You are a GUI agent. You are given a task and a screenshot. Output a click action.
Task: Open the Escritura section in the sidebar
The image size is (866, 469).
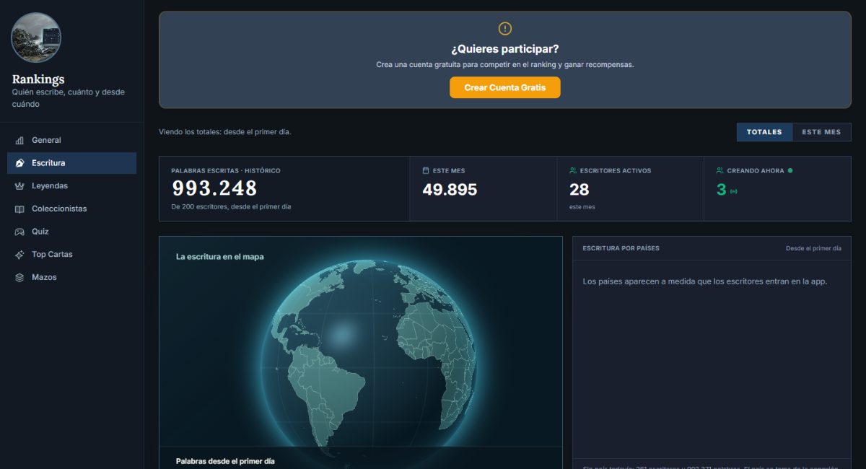[x=71, y=163]
